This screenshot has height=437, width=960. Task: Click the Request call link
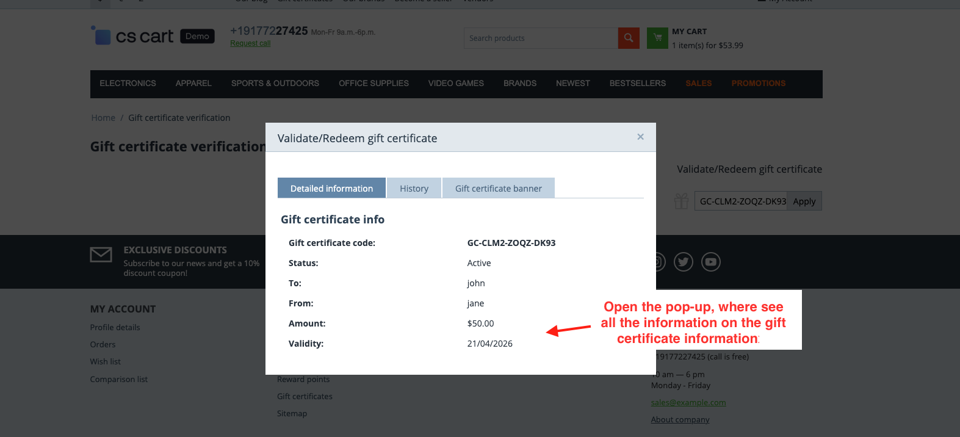click(250, 43)
